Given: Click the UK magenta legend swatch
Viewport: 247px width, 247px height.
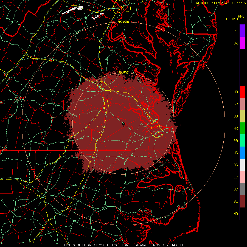Looking at the screenshot, I should [242, 43].
